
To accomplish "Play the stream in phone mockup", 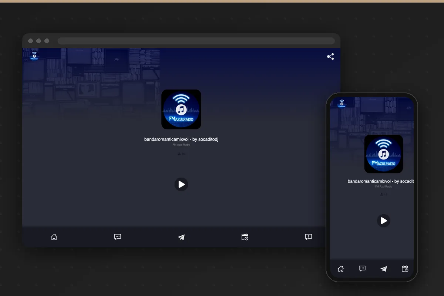I will [384, 221].
